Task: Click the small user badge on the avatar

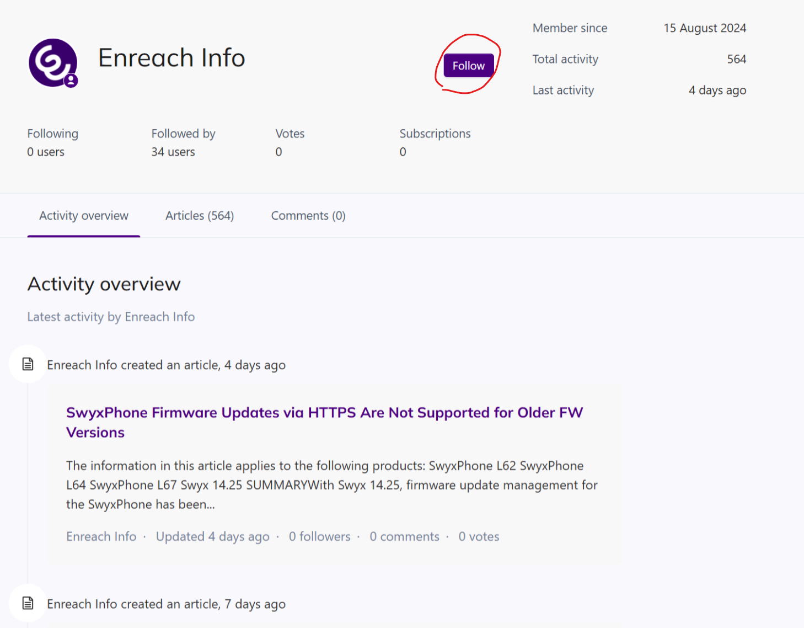Action: (x=71, y=81)
